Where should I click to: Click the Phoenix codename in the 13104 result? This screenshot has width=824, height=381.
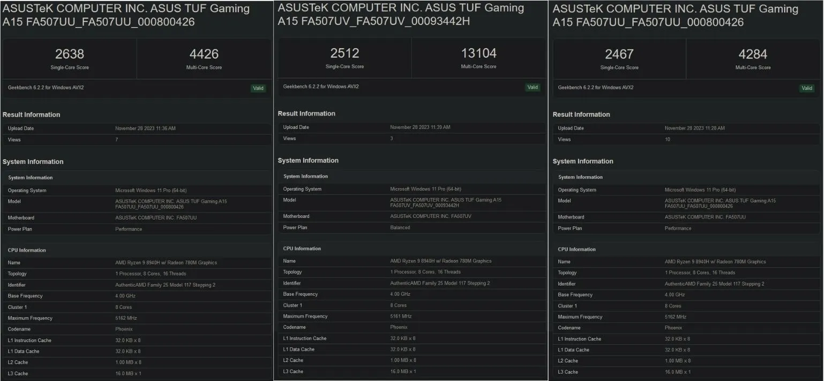[399, 327]
